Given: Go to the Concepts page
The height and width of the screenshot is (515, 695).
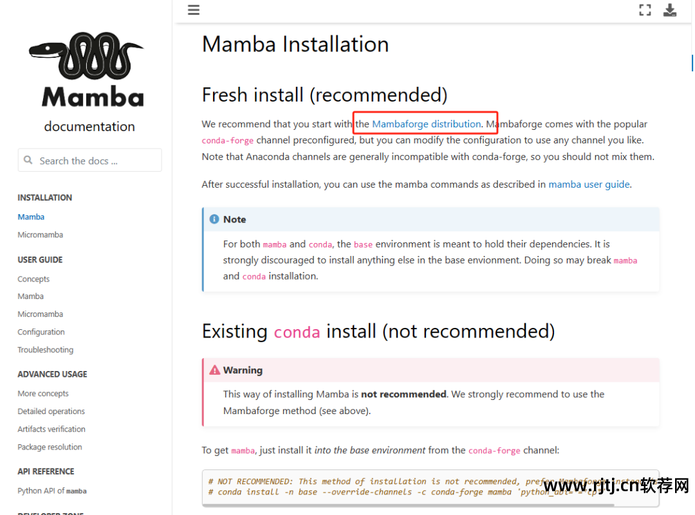Looking at the screenshot, I should pos(33,279).
